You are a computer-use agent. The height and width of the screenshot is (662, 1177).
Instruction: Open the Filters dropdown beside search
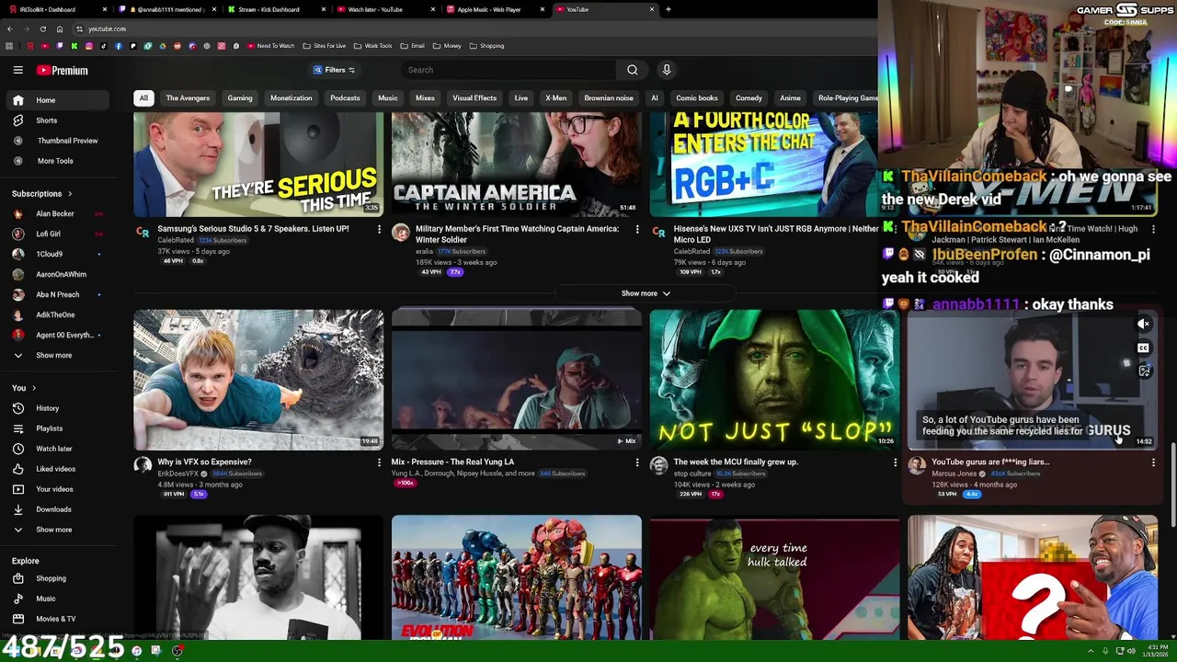coord(335,70)
